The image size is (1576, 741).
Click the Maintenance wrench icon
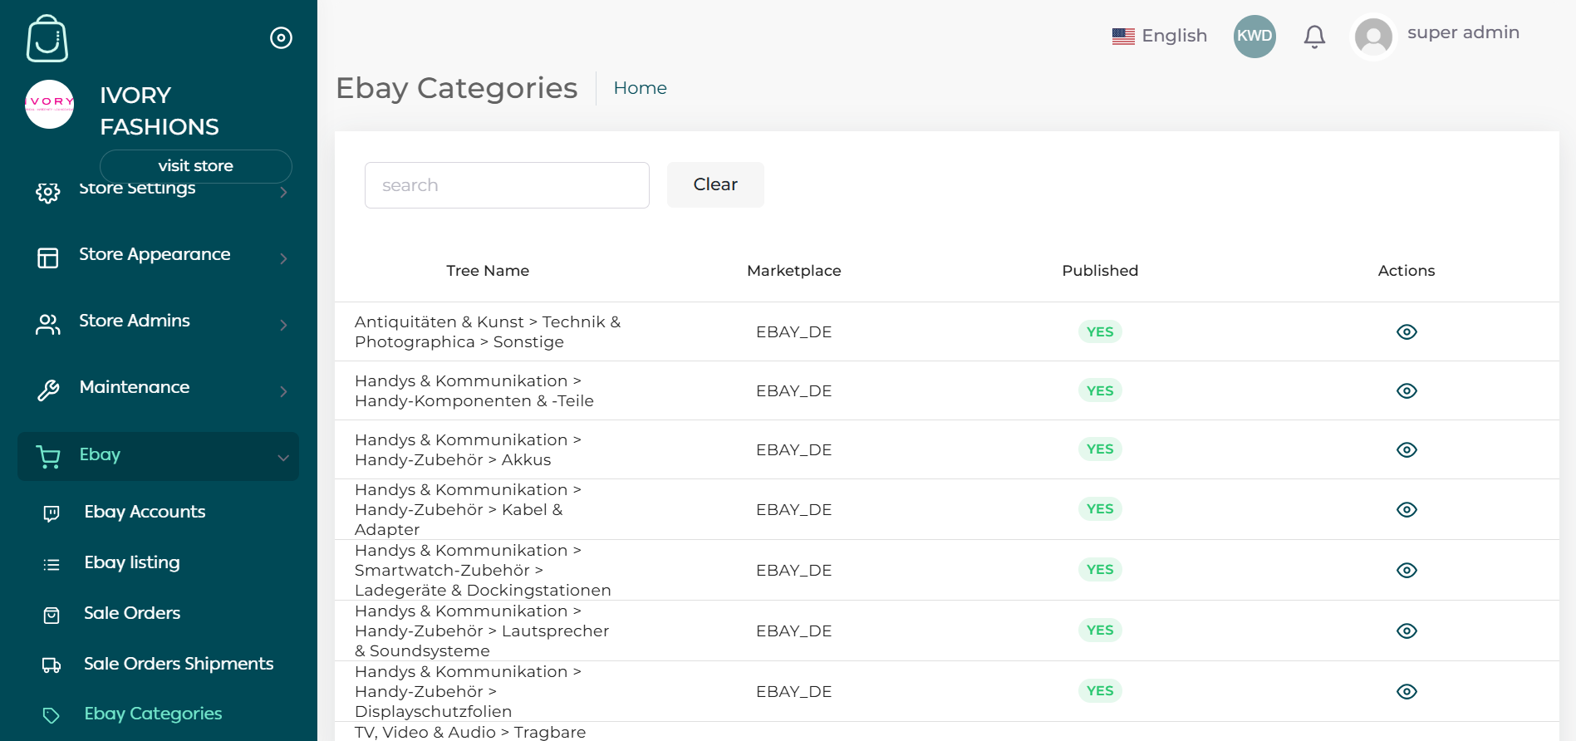pyautogui.click(x=48, y=390)
